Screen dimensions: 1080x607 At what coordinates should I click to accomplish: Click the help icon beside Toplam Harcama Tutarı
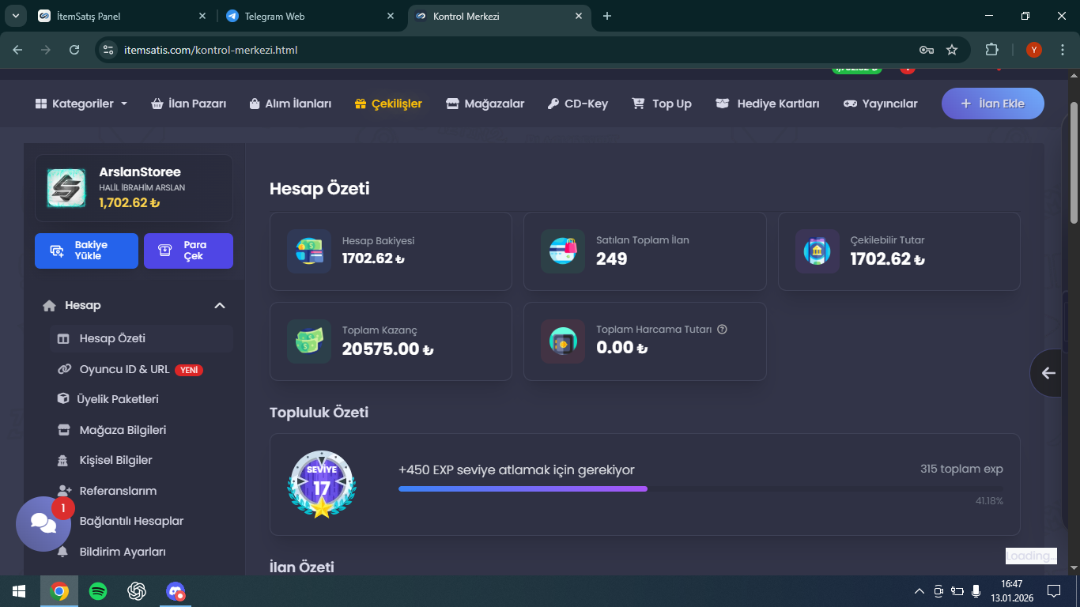[x=722, y=330]
